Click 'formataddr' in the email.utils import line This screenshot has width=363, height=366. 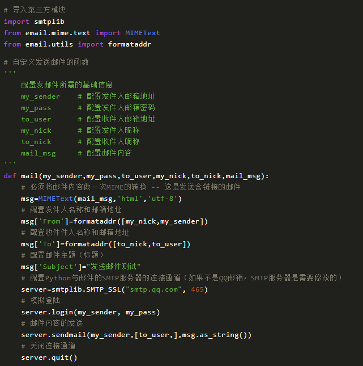tap(130, 44)
